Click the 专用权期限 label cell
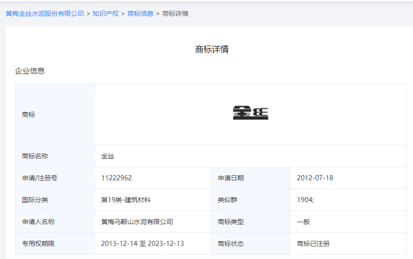The height and width of the screenshot is (259, 413). [38, 244]
